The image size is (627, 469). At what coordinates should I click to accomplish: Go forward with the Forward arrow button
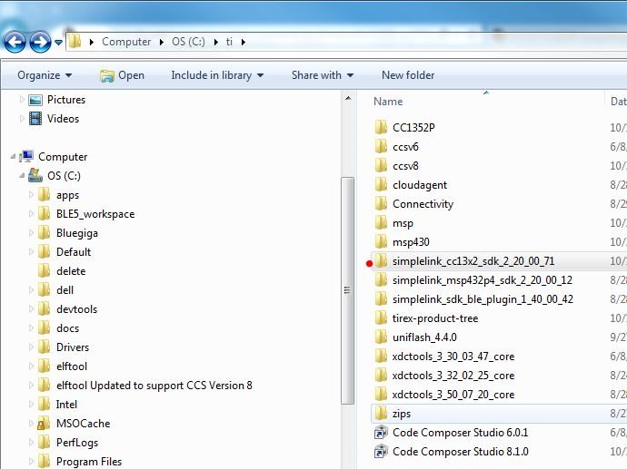click(40, 42)
